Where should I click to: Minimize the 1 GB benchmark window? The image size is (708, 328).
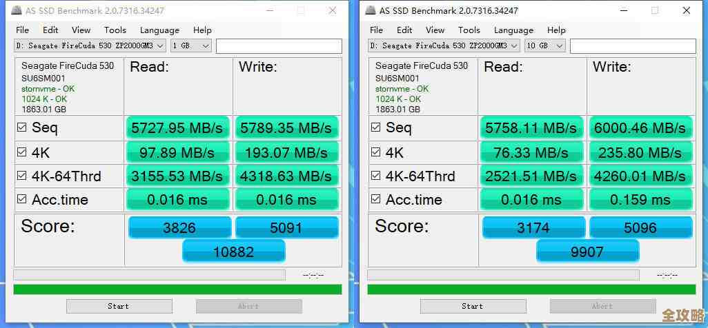click(x=268, y=10)
